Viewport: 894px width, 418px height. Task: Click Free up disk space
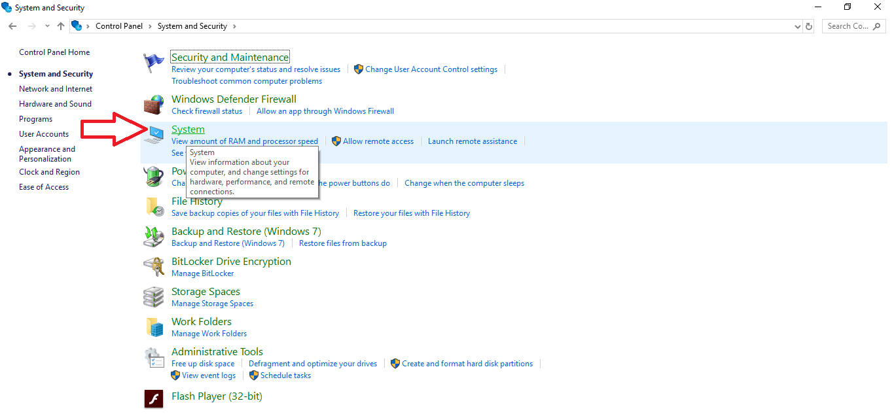coord(203,364)
